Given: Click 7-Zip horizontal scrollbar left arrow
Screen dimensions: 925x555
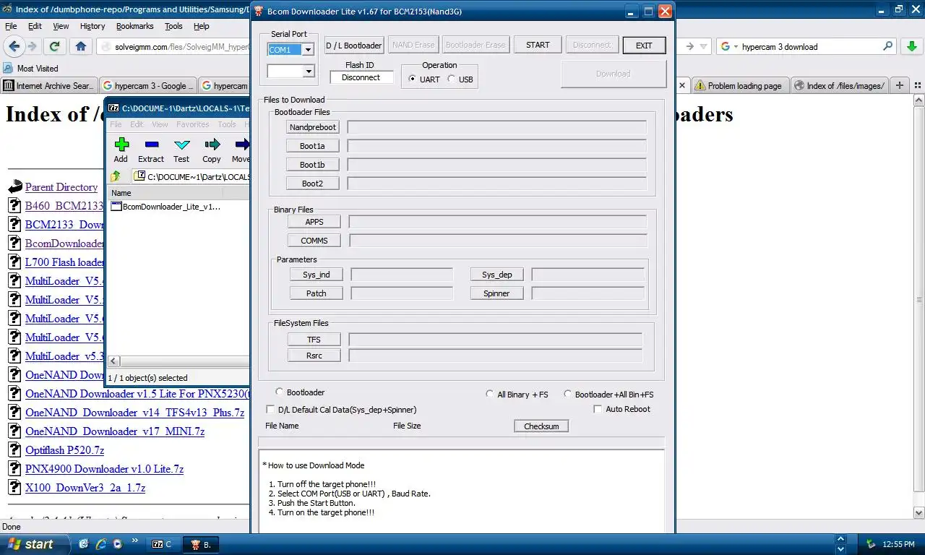Looking at the screenshot, I should 114,361.
